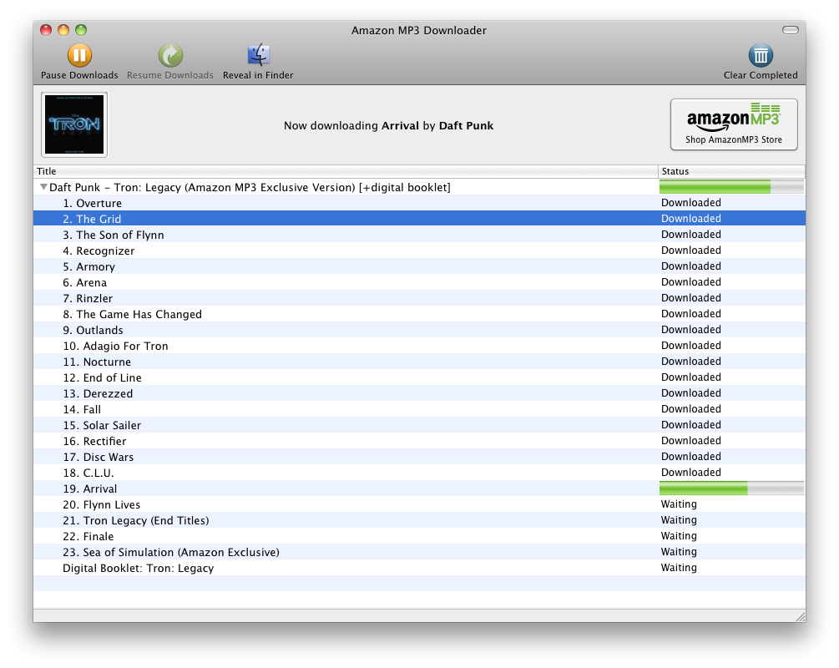Click Downloaded status of C.L.U.
This screenshot has height=668, width=839.
tap(690, 472)
